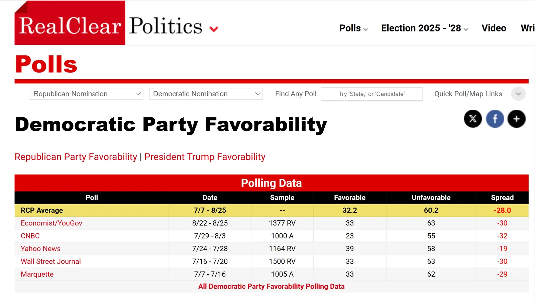Open the CNBC poll link
535x302 pixels.
point(30,236)
